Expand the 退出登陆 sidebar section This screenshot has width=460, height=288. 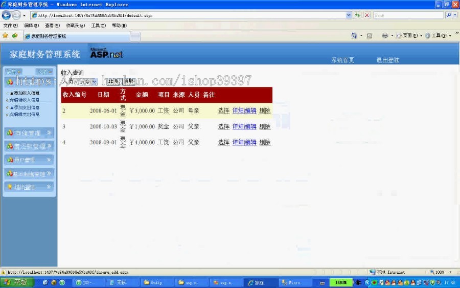tap(29, 187)
